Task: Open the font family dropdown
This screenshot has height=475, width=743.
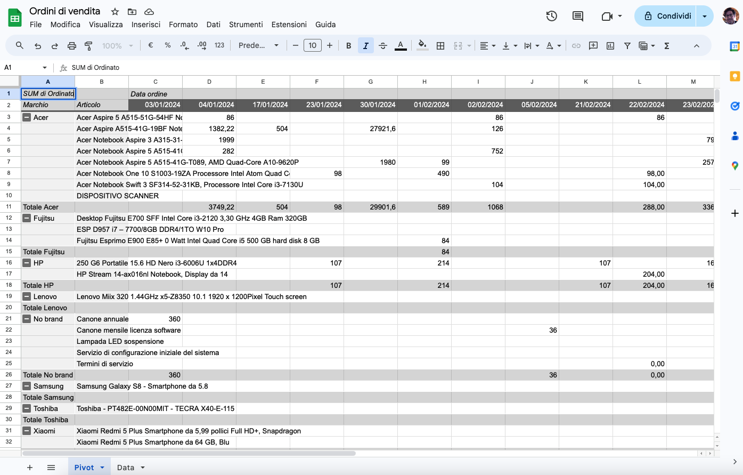Action: 259,46
